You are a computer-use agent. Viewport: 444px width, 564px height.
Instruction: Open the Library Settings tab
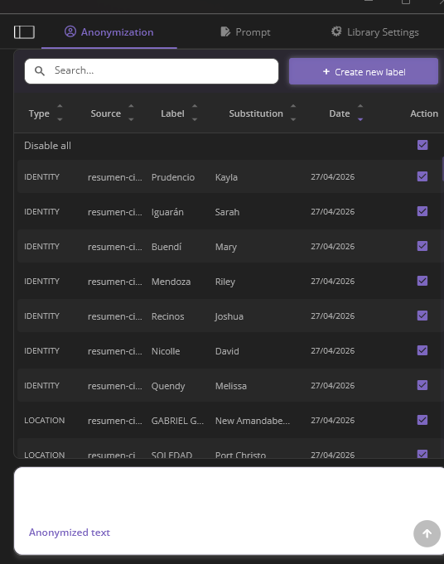click(x=375, y=32)
